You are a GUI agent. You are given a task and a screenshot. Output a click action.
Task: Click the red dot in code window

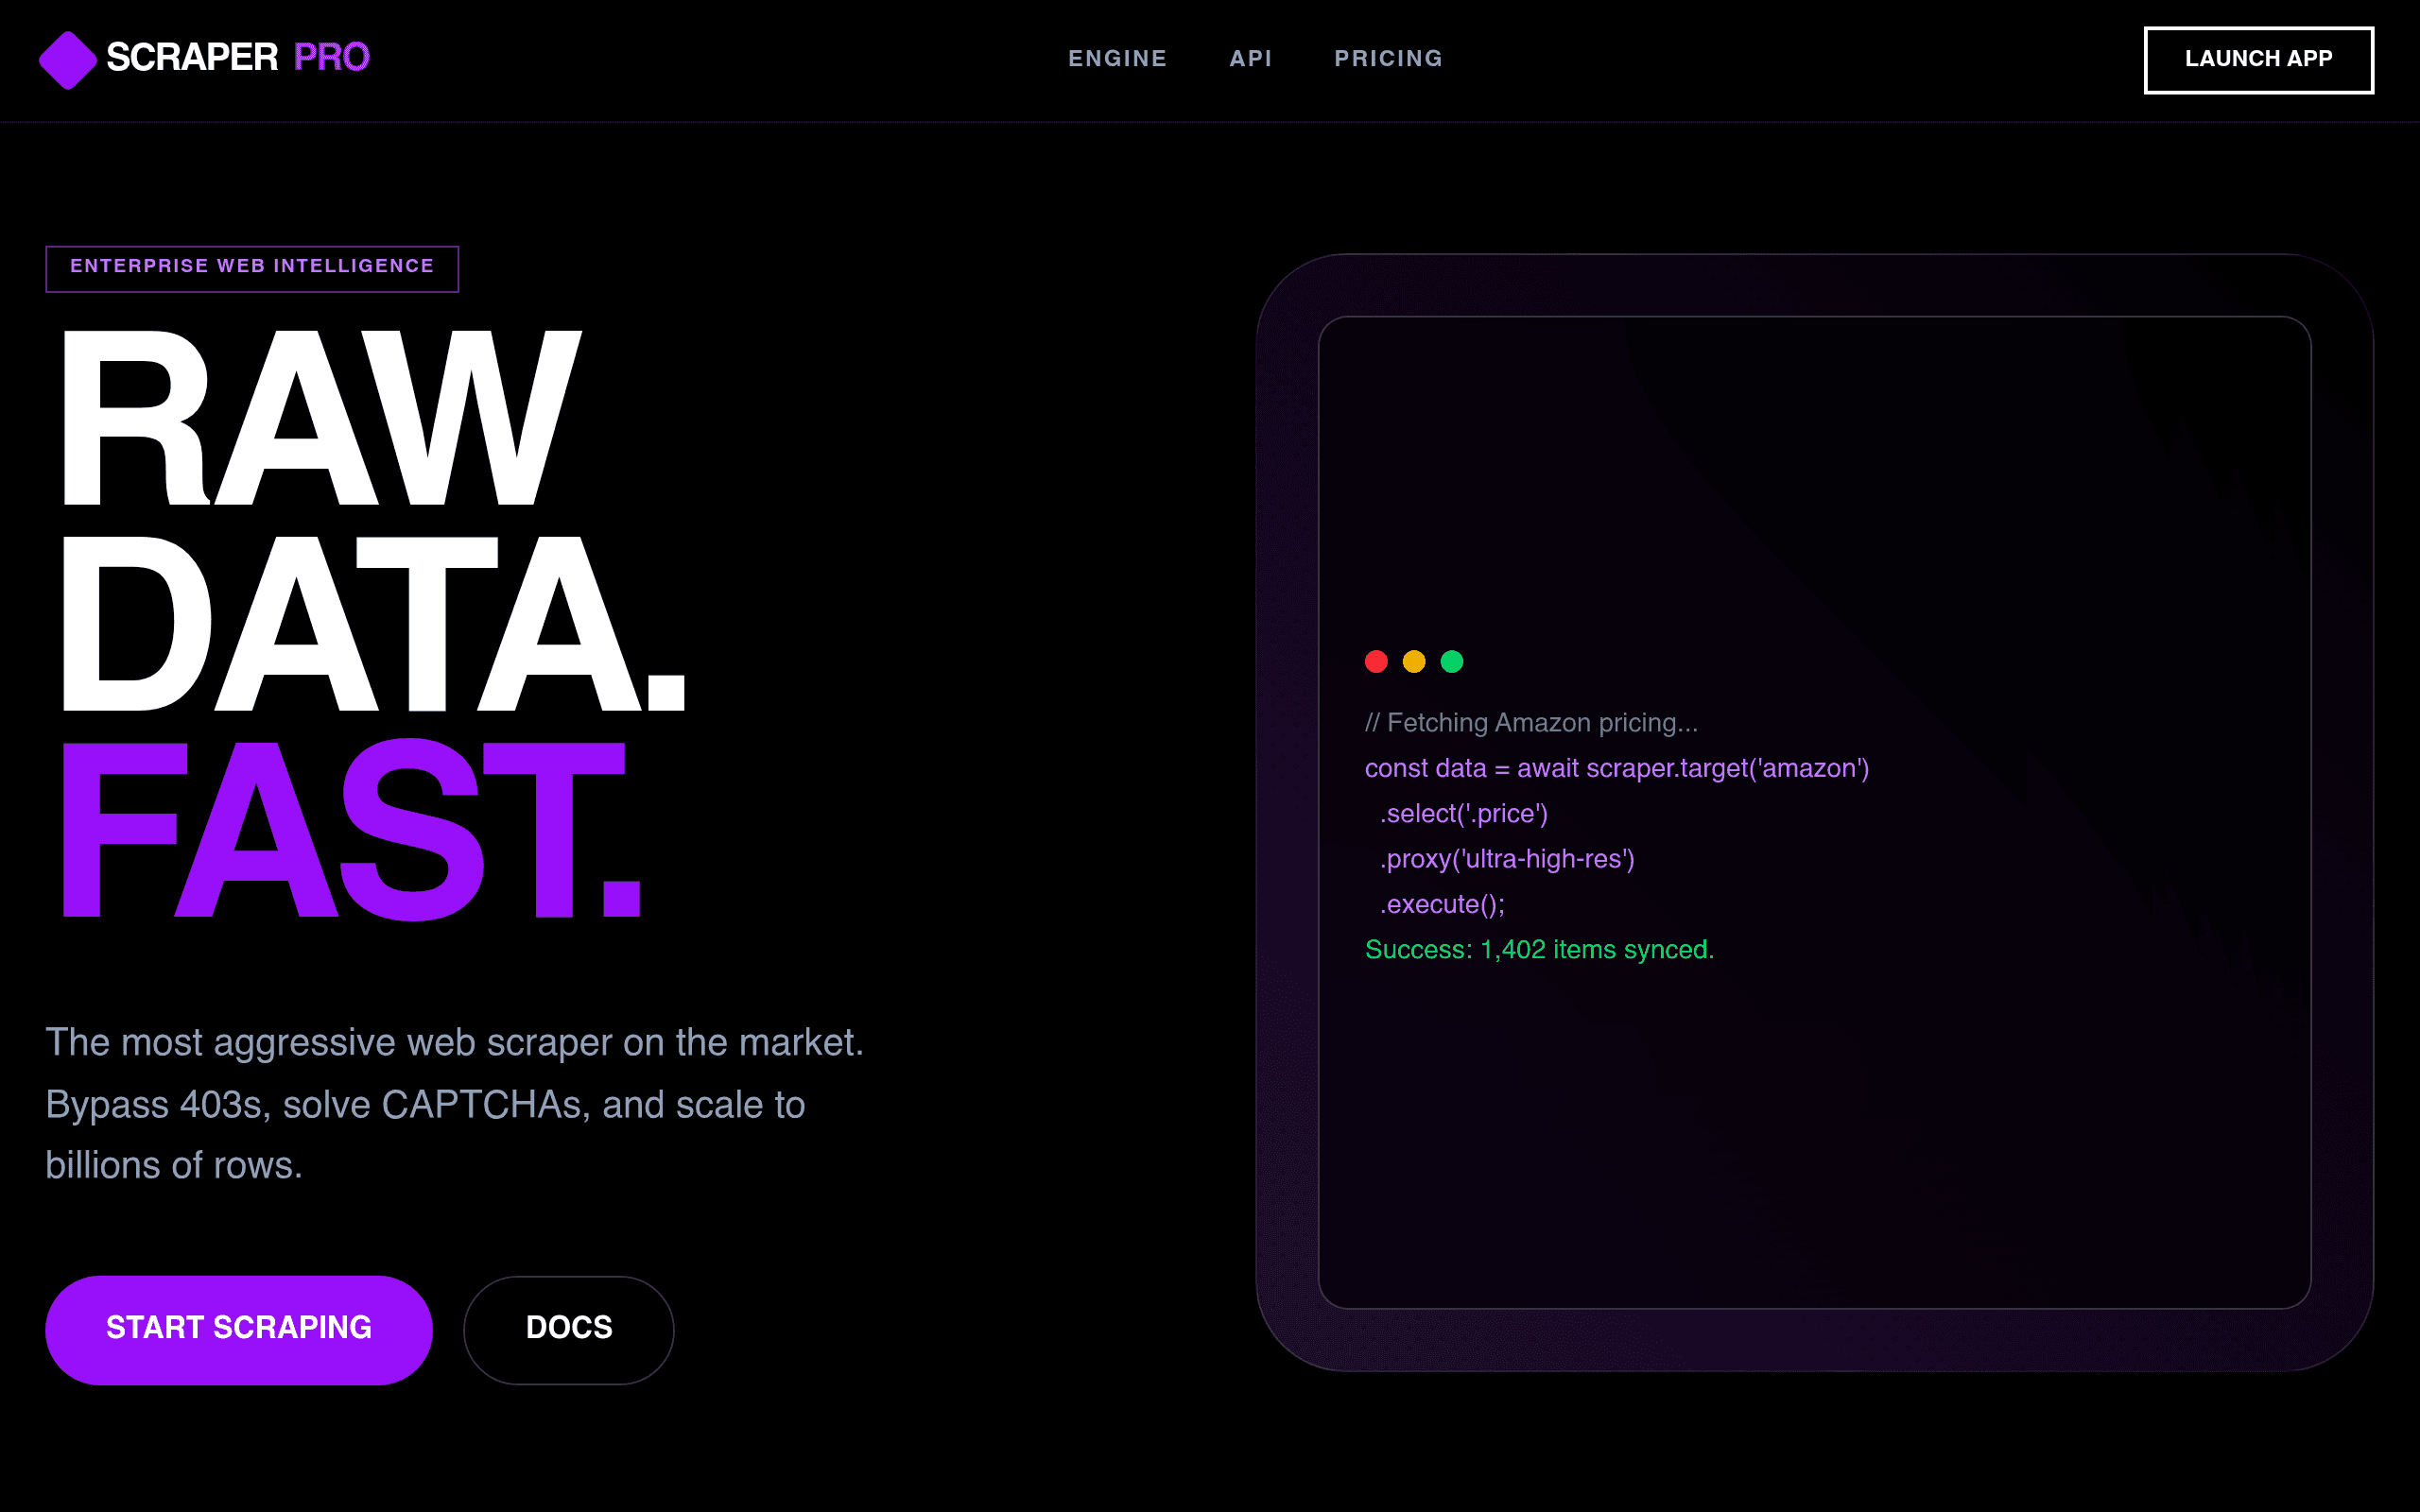pos(1376,661)
